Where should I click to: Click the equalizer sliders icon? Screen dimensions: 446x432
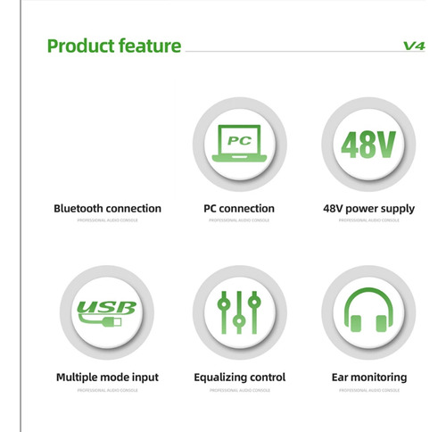[239, 312]
